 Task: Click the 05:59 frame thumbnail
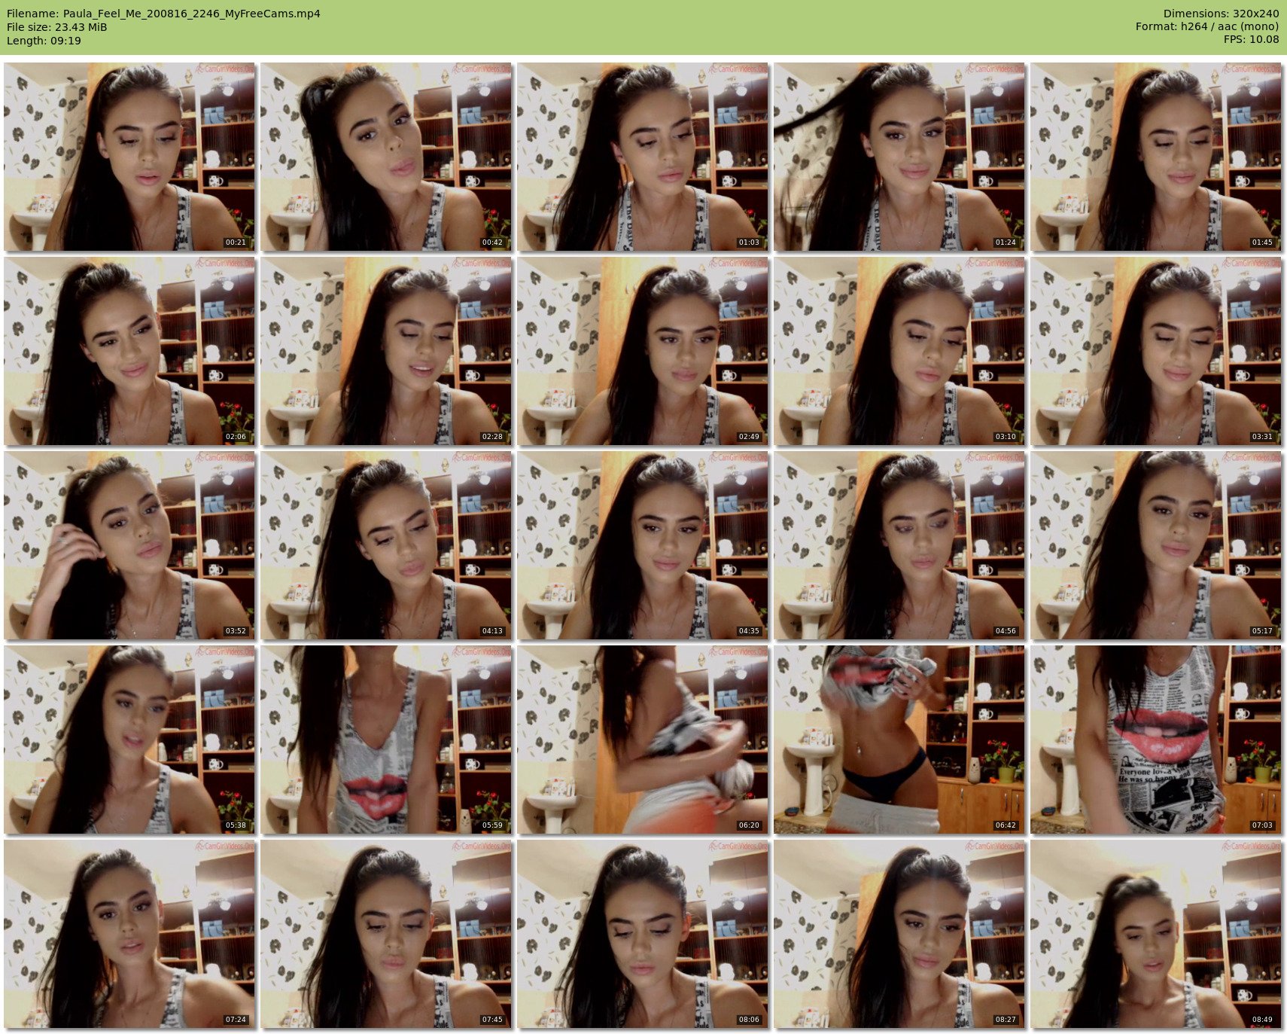pyautogui.click(x=386, y=740)
